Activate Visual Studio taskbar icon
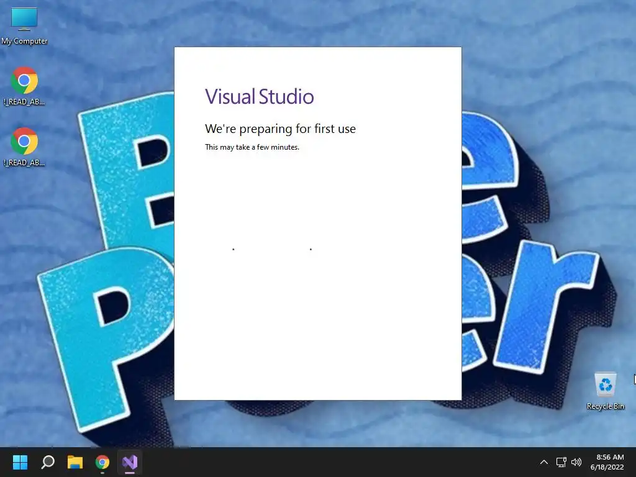 pyautogui.click(x=130, y=462)
